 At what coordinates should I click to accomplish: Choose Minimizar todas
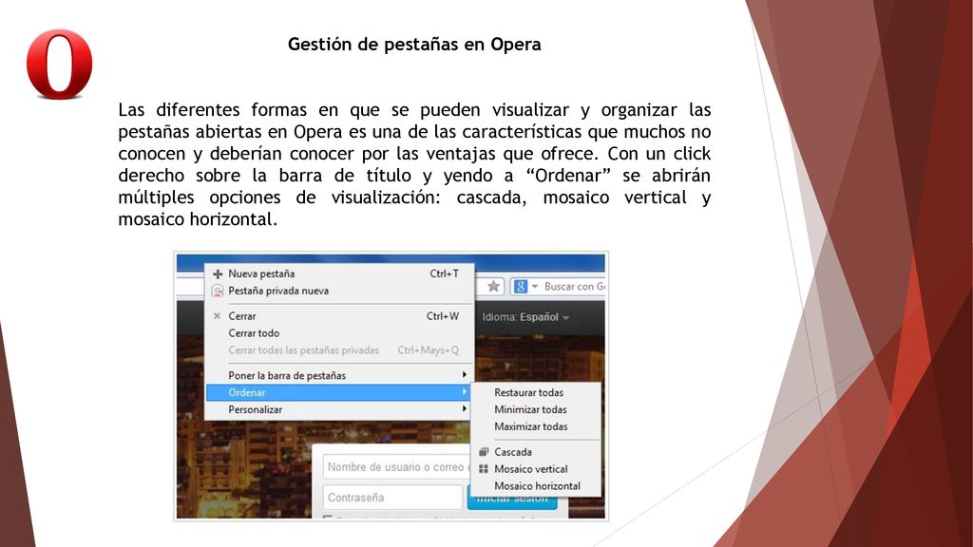pyautogui.click(x=536, y=409)
